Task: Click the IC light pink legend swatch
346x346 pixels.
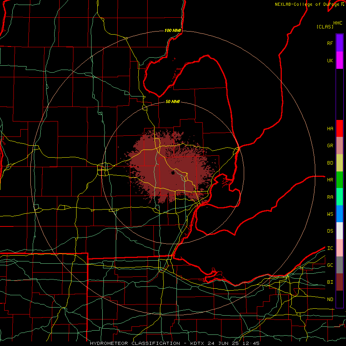Action: [x=339, y=248]
